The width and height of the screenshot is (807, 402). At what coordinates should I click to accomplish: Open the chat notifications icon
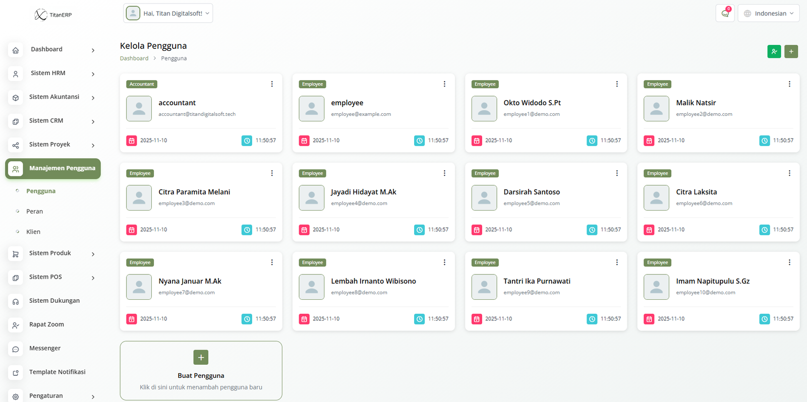725,14
